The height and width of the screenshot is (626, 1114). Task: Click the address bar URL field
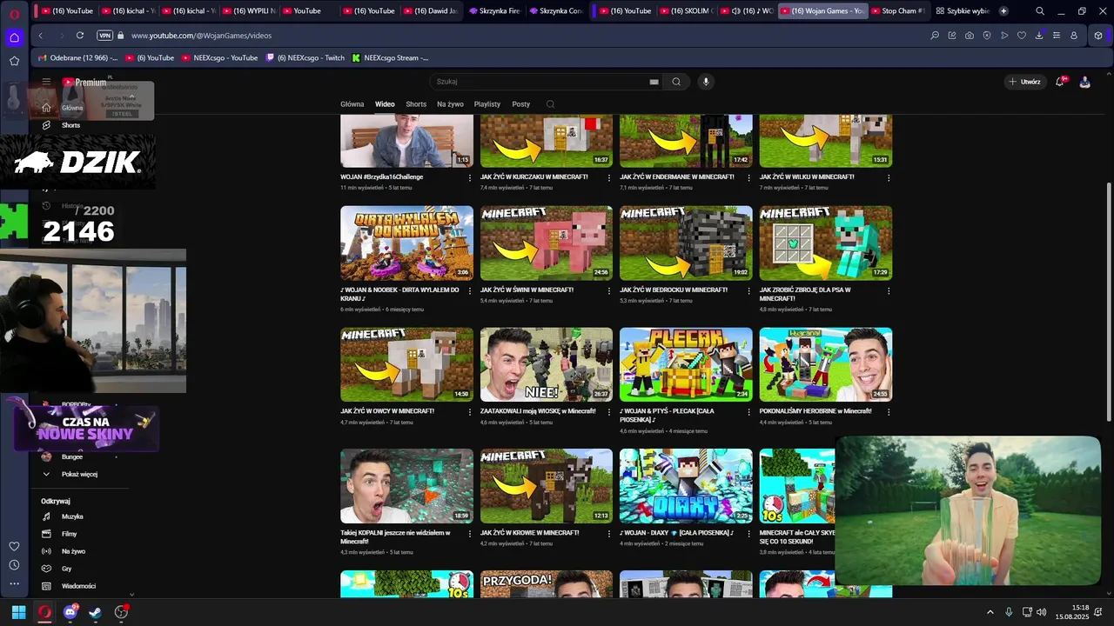201,36
